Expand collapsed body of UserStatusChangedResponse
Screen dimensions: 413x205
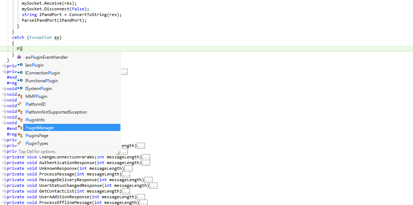coord(153,186)
